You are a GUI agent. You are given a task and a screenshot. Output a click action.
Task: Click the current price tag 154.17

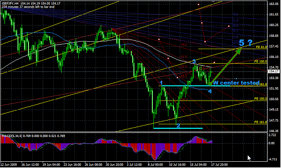pyautogui.click(x=274, y=71)
